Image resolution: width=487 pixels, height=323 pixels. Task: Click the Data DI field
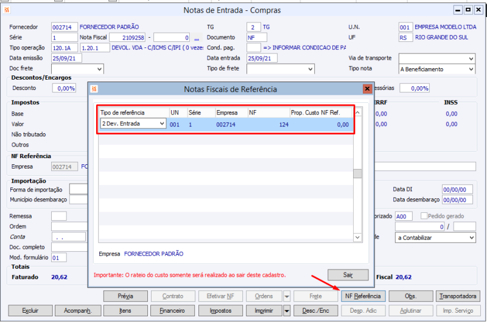[457, 190]
